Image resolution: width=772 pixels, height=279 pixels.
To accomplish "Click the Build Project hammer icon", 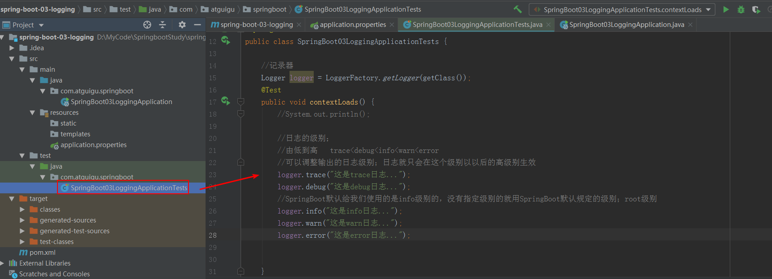I will [518, 9].
